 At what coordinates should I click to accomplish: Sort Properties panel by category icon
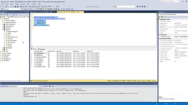click(x=160, y=17)
